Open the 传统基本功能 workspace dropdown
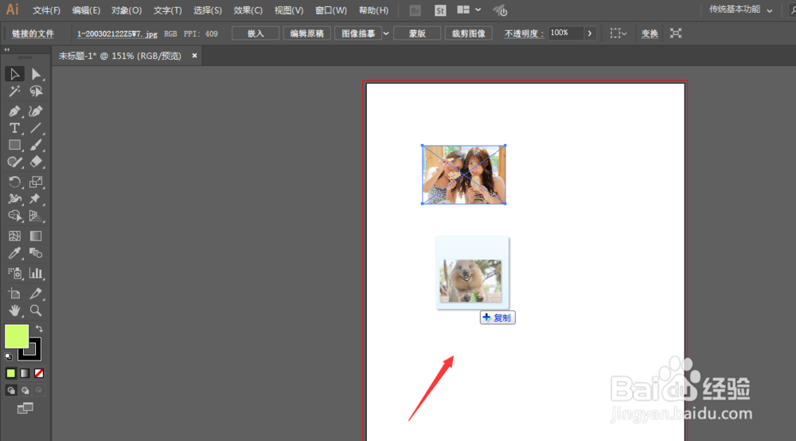Viewport: 796px width, 441px height. tap(740, 10)
